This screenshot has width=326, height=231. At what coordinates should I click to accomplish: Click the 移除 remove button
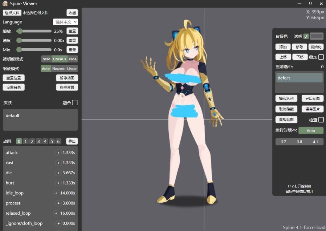pyautogui.click(x=300, y=47)
